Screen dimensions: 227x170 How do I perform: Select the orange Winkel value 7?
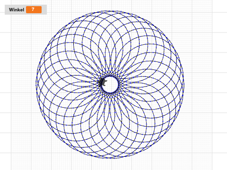pyautogui.click(x=34, y=9)
